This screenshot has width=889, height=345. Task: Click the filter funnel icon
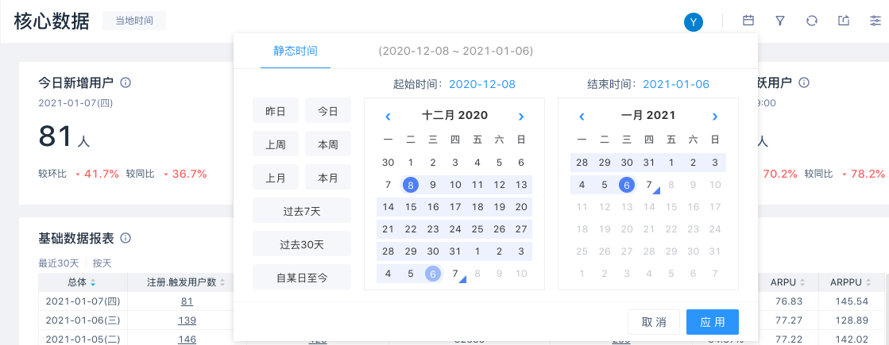pos(780,21)
